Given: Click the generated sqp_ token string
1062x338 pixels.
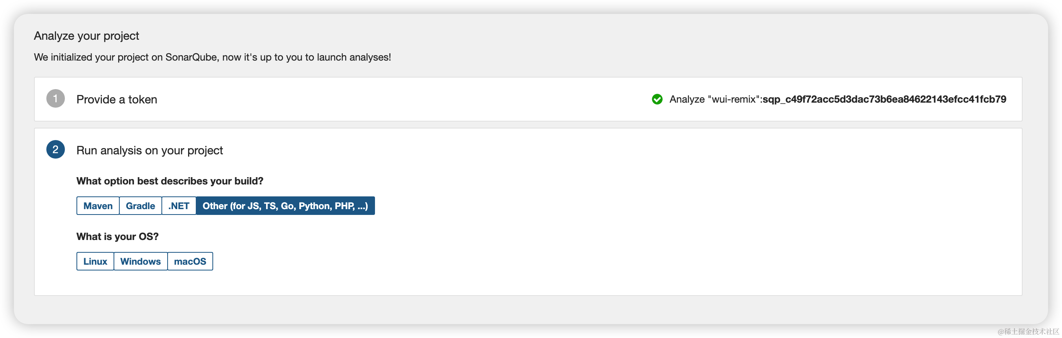Looking at the screenshot, I should click(884, 99).
